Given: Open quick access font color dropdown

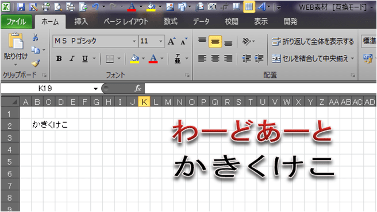Looking at the screenshot, I should click(141, 7).
